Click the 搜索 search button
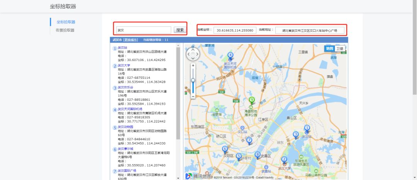The height and width of the screenshot is (180, 417). coord(180,30)
